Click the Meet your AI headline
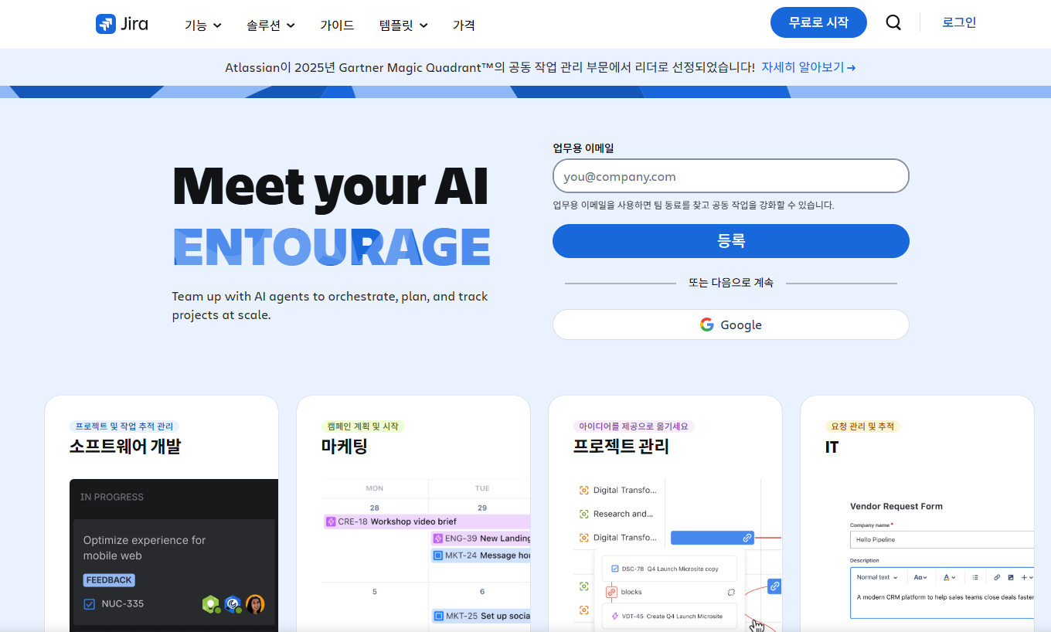The image size is (1051, 632). coord(331,186)
